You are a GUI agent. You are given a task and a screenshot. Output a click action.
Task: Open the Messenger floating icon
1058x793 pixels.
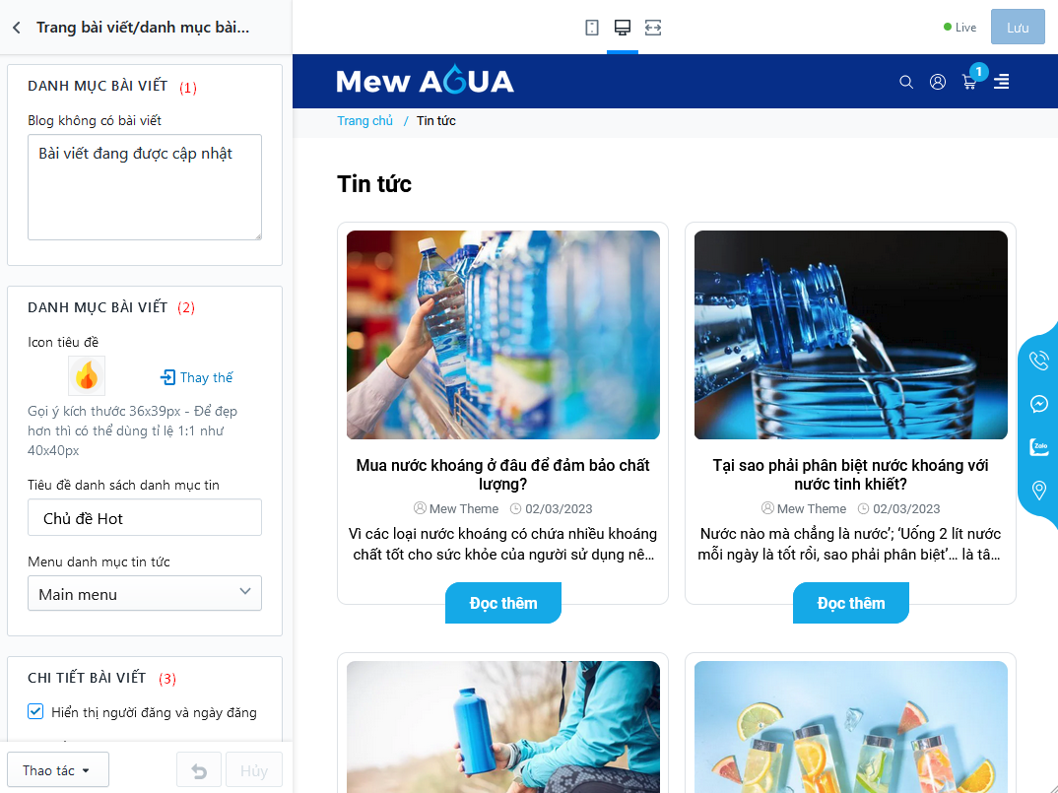1039,404
